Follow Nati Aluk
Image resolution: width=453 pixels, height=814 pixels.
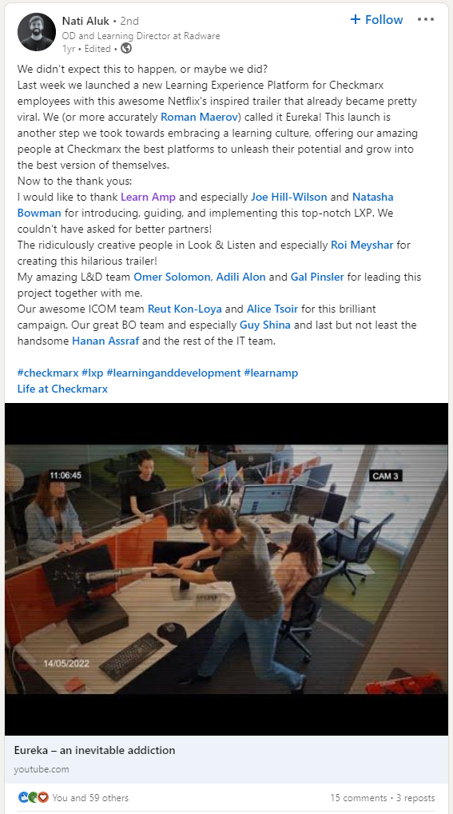tap(377, 20)
